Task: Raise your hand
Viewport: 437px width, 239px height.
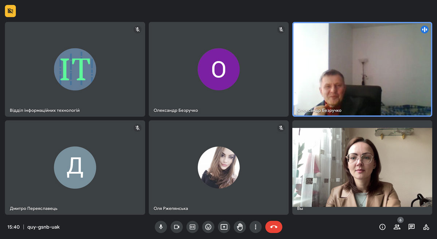Action: click(240, 227)
